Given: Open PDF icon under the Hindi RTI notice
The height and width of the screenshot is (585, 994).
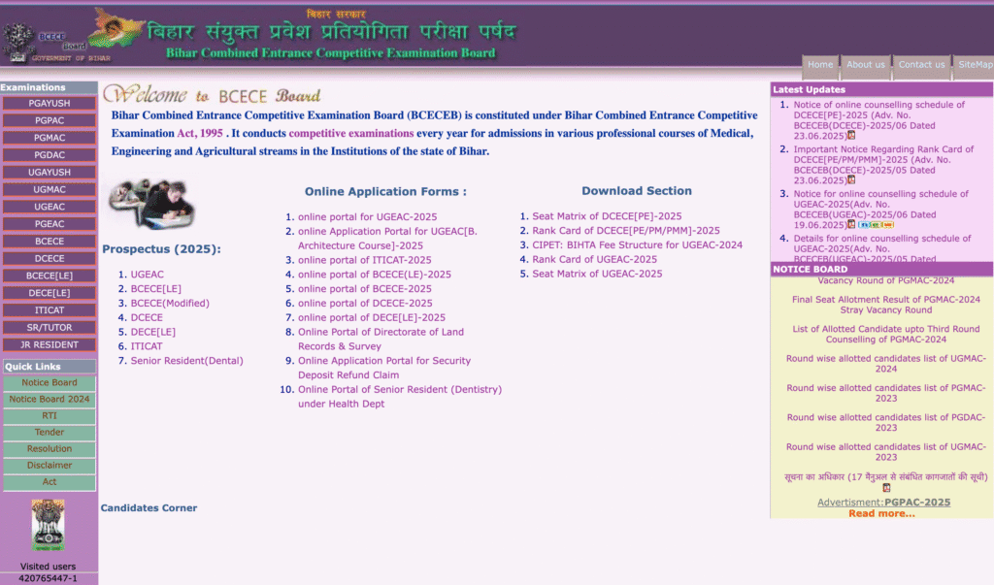Looking at the screenshot, I should 885,488.
